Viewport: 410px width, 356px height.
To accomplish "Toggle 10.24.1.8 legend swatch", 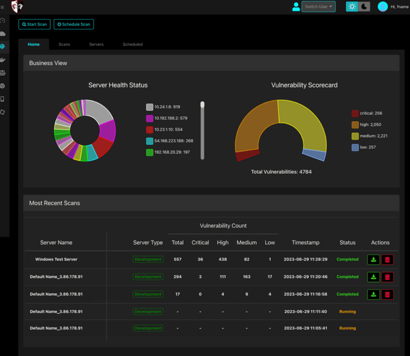I will [x=150, y=107].
